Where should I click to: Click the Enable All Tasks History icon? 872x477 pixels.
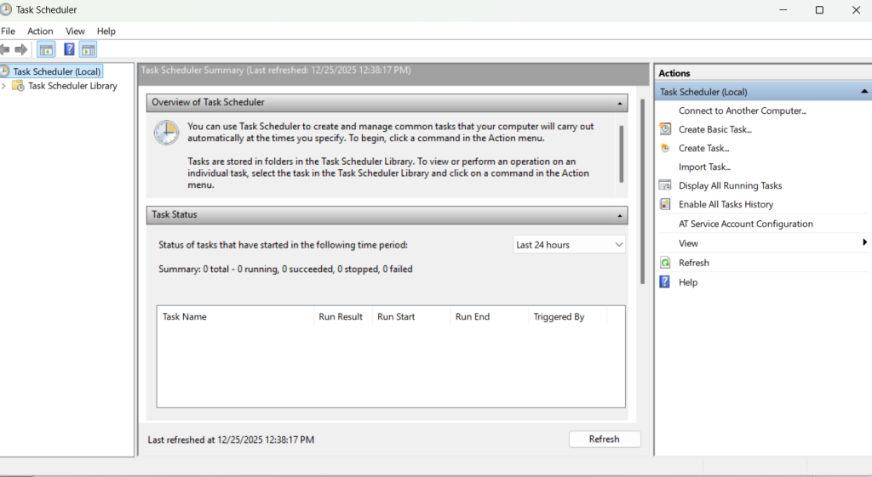[665, 204]
